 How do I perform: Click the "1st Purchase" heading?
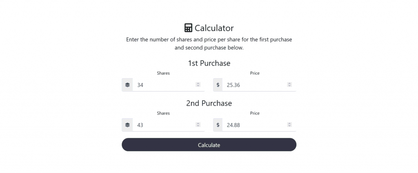point(209,63)
